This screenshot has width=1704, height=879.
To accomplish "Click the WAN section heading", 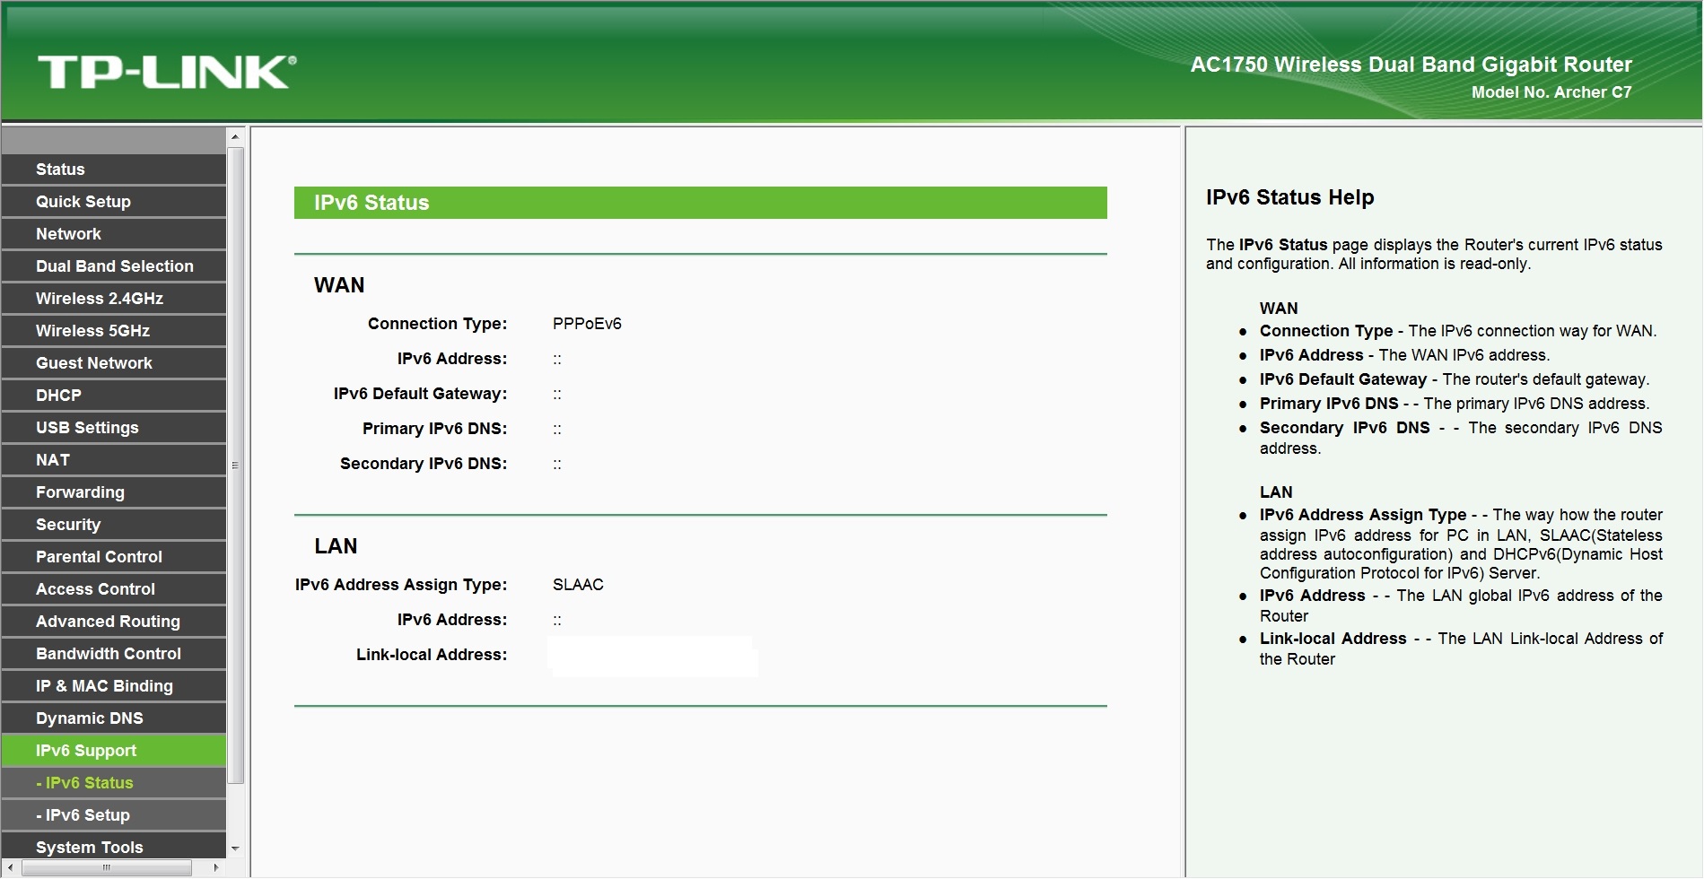I will (339, 285).
